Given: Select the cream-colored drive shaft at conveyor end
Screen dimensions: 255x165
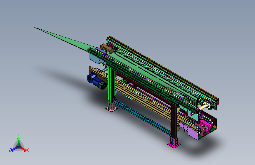Looking at the screenshot, I should pyautogui.click(x=203, y=107).
